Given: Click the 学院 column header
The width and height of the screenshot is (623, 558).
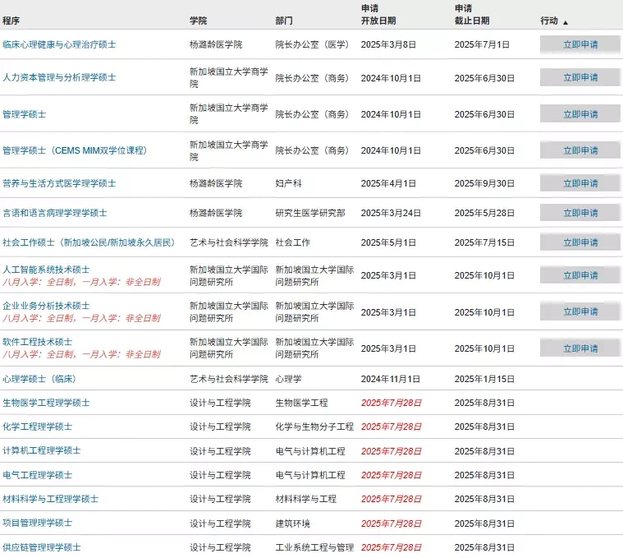Looking at the screenshot, I should 199,21.
